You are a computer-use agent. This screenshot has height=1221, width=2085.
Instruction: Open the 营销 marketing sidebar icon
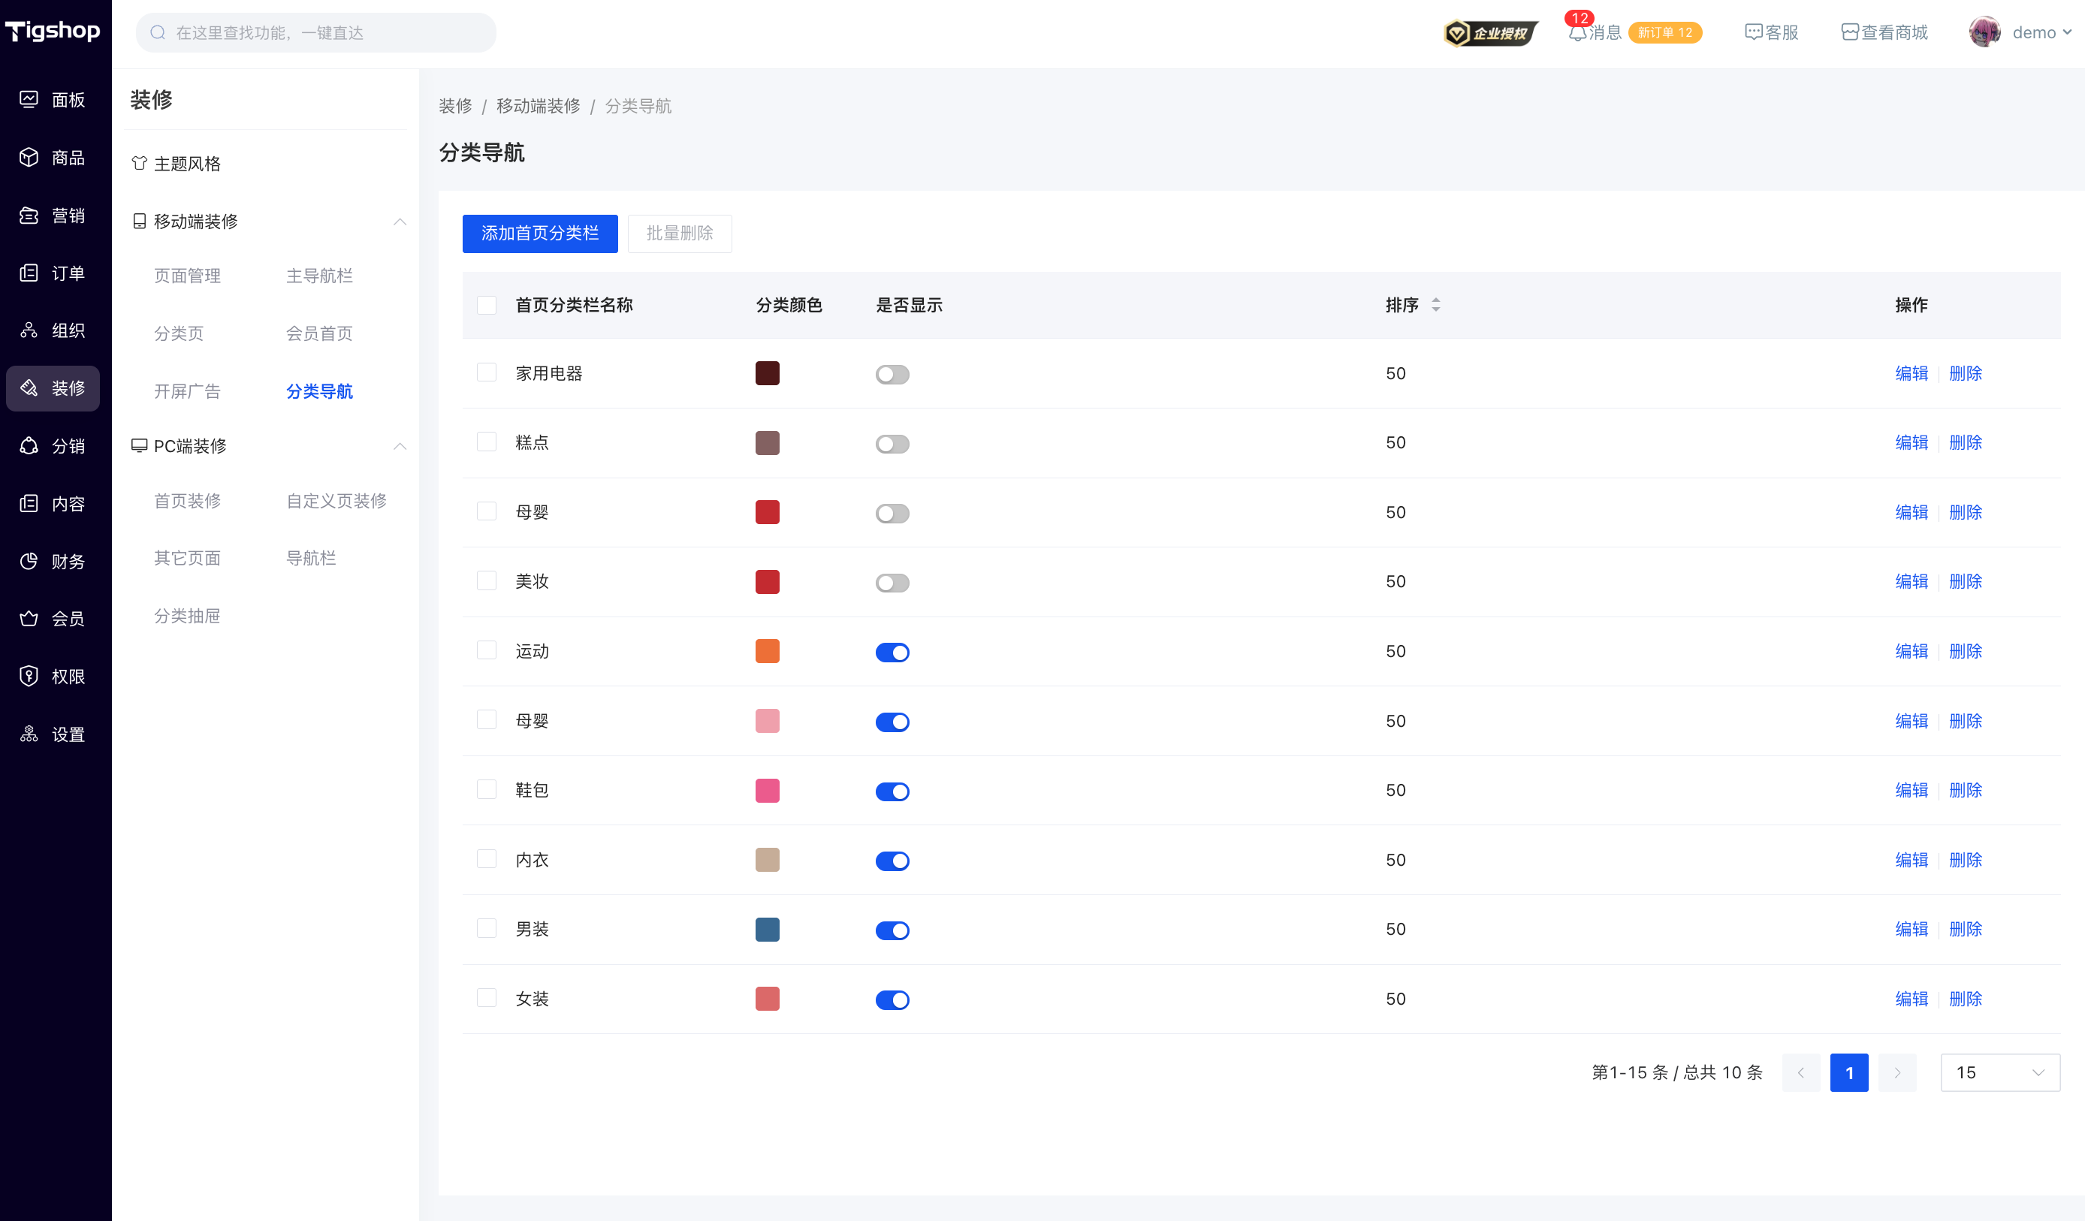click(29, 215)
